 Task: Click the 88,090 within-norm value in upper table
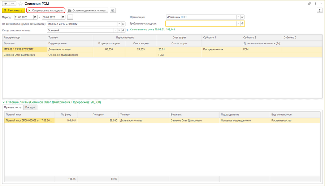pos(109,49)
